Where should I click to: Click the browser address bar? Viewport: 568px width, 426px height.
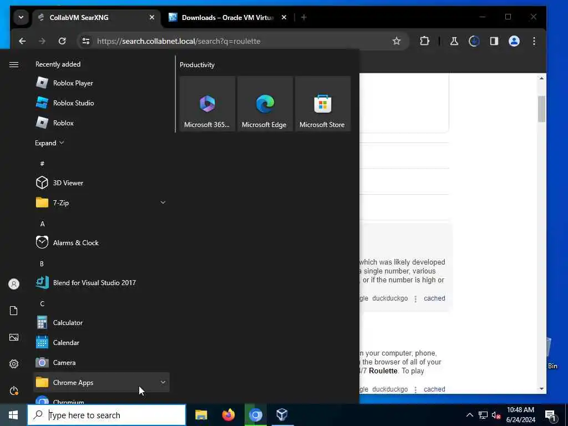(243, 41)
